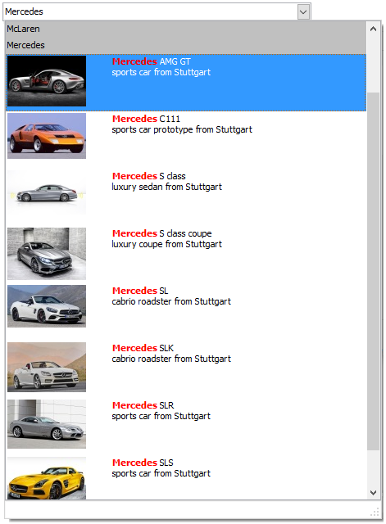Screen dimensions: 386x524
Task: Click the orange Mercedes C111 car image
Action: pos(47,136)
